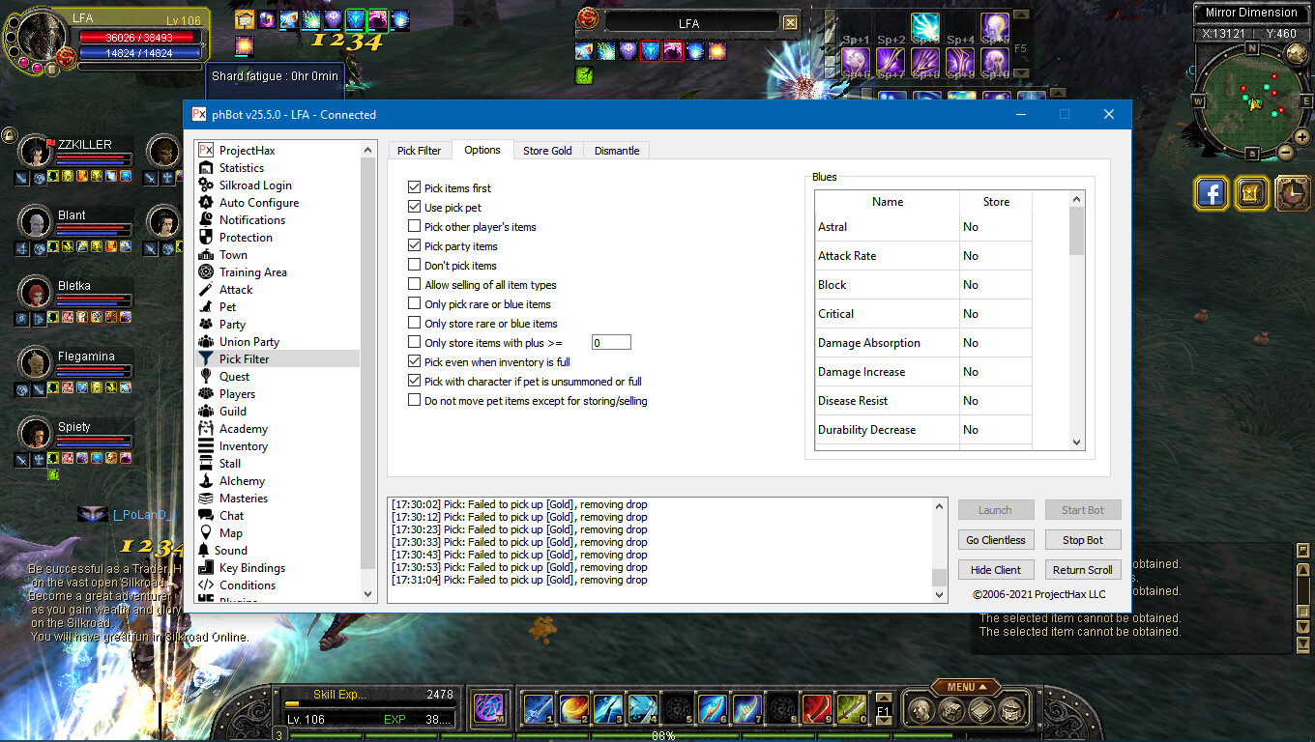1315x742 pixels.
Task: Click the Go Clientless button
Action: (x=995, y=540)
